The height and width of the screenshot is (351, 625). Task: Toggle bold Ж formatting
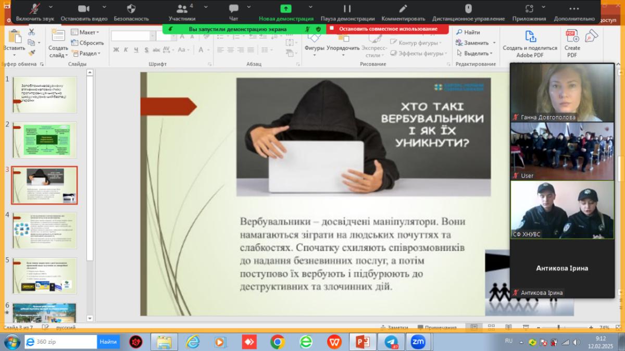(116, 50)
